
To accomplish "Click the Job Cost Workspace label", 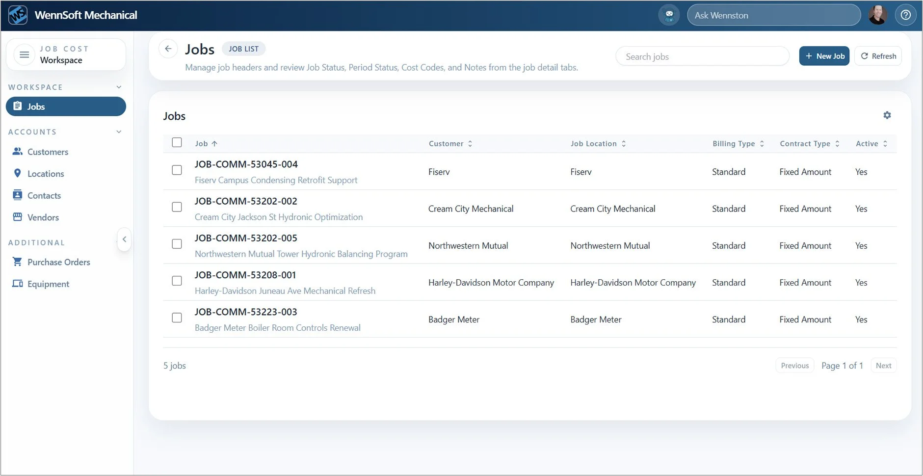I will pos(64,54).
